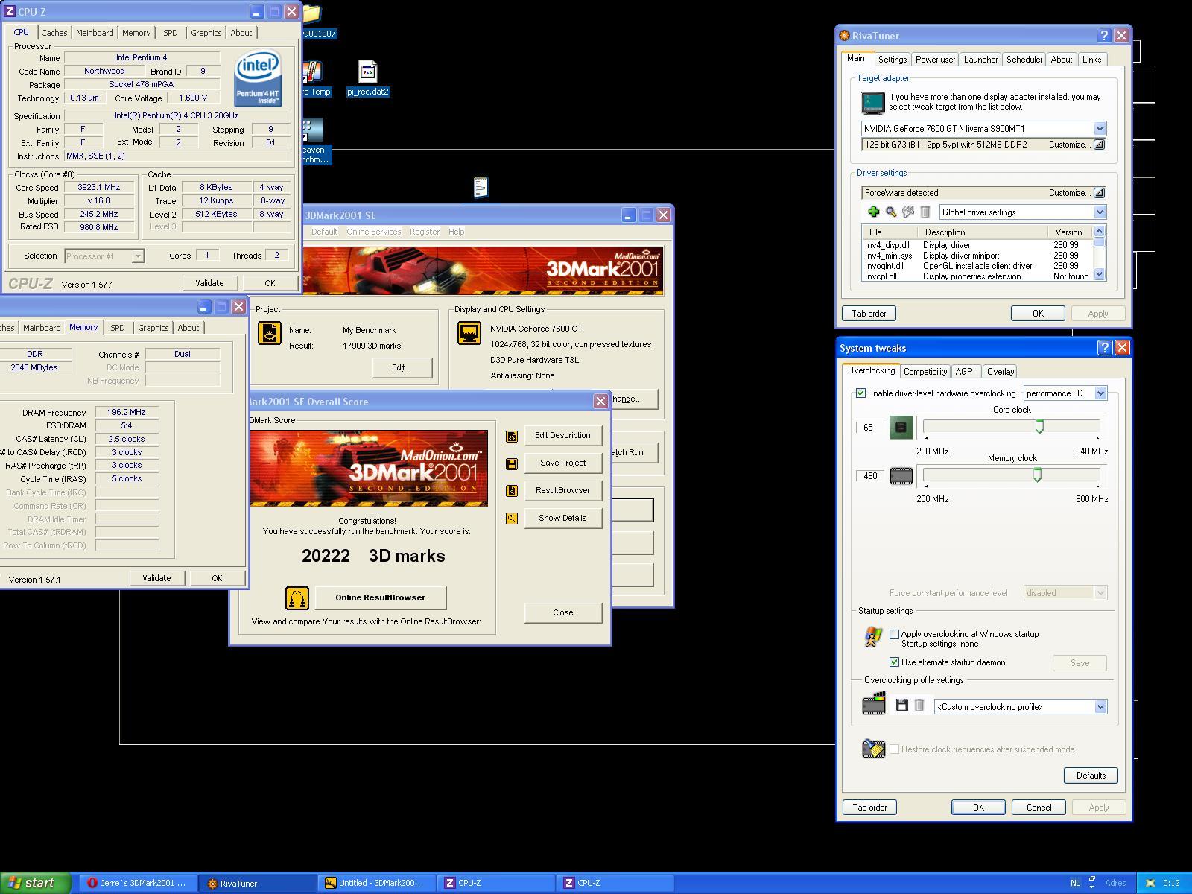The width and height of the screenshot is (1192, 894).
Task: Open the performance 3D dropdown
Action: click(1100, 393)
